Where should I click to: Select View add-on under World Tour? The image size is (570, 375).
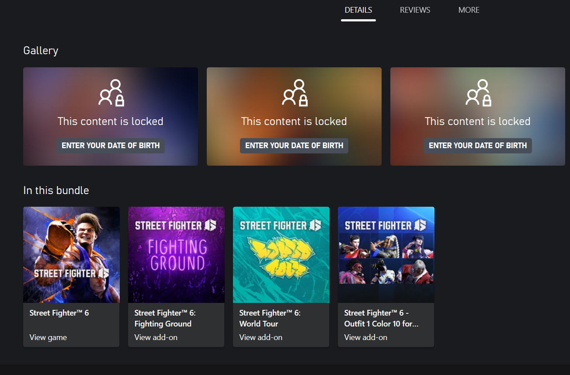tap(261, 337)
